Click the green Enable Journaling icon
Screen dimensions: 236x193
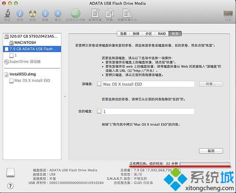(76, 13)
